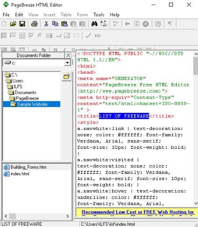Viewport: 198px width, 227px height.
Task: Open the Table menu
Action: [66, 14]
